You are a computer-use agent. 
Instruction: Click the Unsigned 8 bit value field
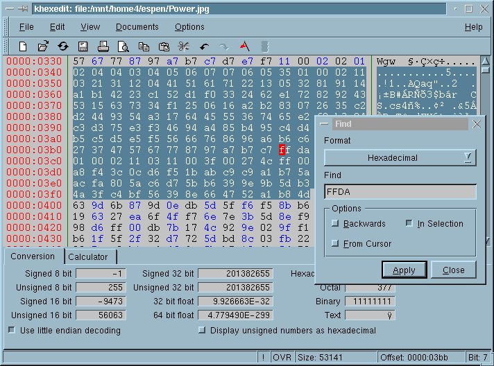(101, 288)
